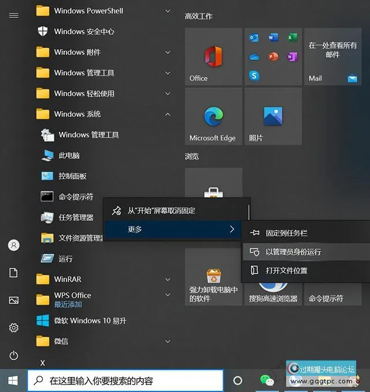Open the 照片 tile

tap(273, 116)
